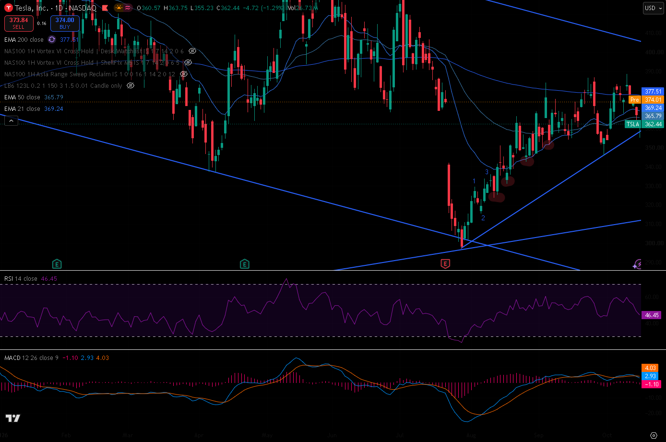The height and width of the screenshot is (442, 666).
Task: Click the blue 2.93 MACD axis label
Action: click(650, 376)
